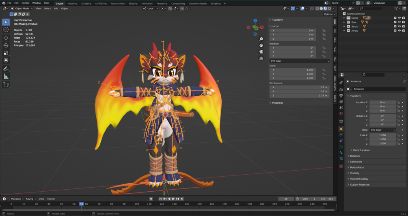
Task: Open the rotation Mode dropdown in properties
Action: pyautogui.click(x=383, y=130)
